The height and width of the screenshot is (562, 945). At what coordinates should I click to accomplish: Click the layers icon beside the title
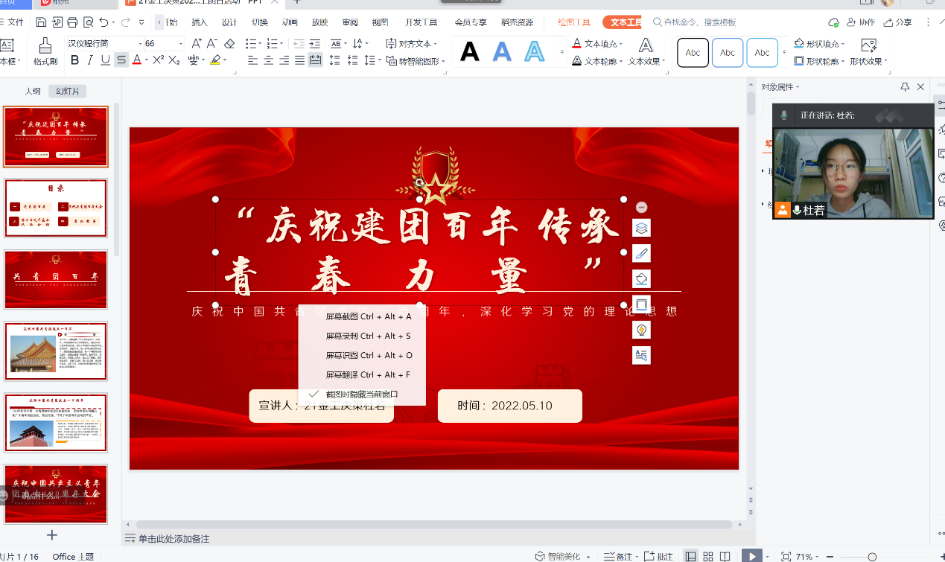tap(641, 228)
